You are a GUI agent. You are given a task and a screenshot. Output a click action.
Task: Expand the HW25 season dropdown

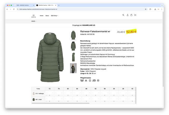click(x=34, y=21)
